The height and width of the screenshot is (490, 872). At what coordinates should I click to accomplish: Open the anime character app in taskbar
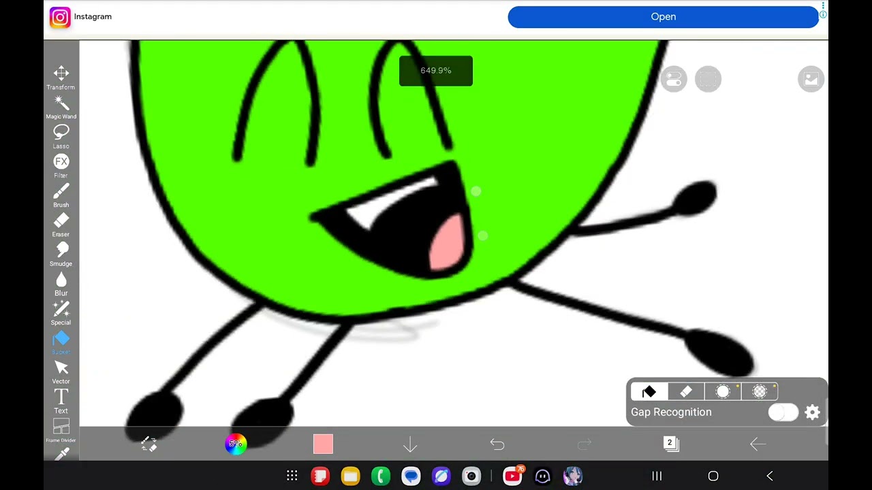[573, 476]
